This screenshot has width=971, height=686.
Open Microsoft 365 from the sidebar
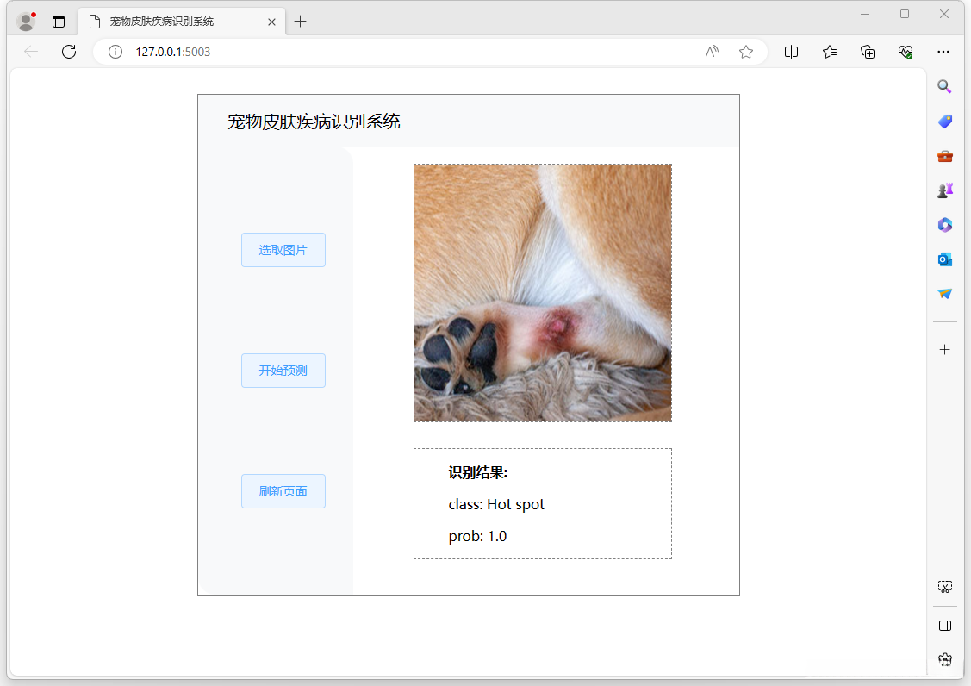[x=944, y=225]
